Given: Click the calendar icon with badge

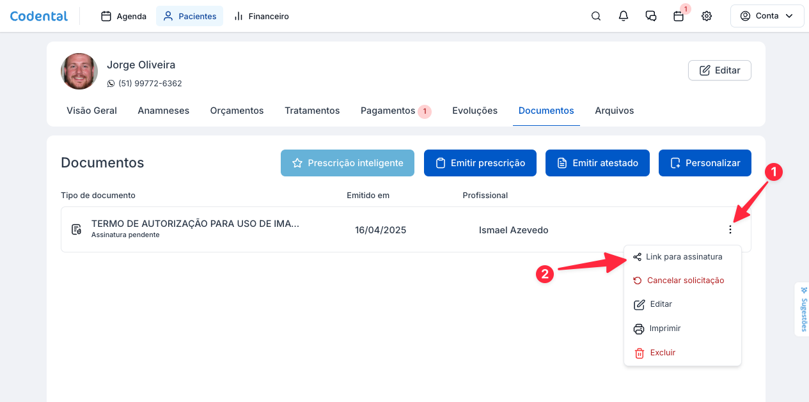Looking at the screenshot, I should [679, 16].
